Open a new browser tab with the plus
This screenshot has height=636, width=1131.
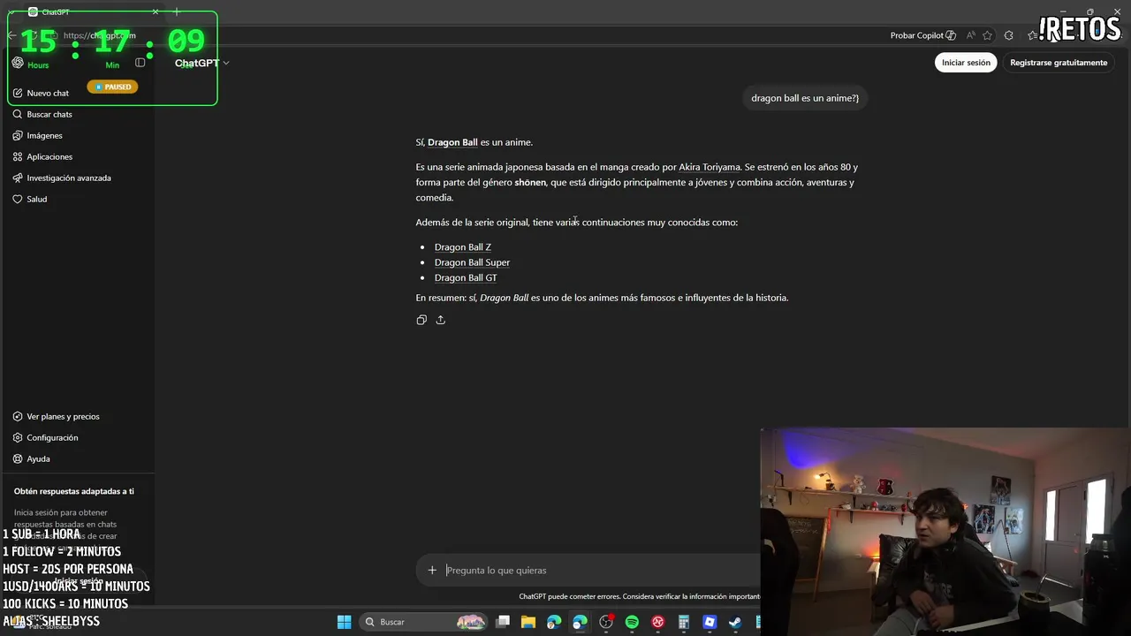(x=177, y=11)
